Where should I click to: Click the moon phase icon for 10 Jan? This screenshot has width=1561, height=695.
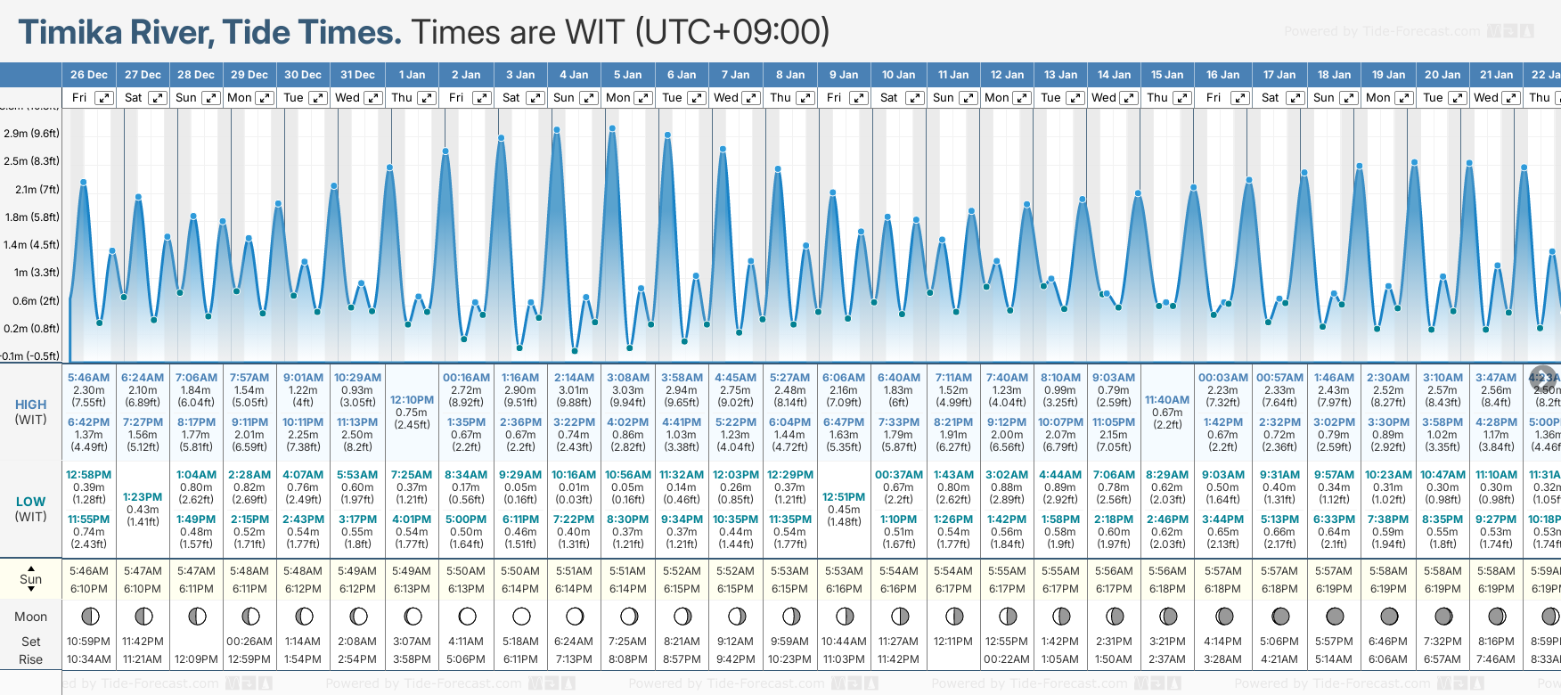pos(900,616)
